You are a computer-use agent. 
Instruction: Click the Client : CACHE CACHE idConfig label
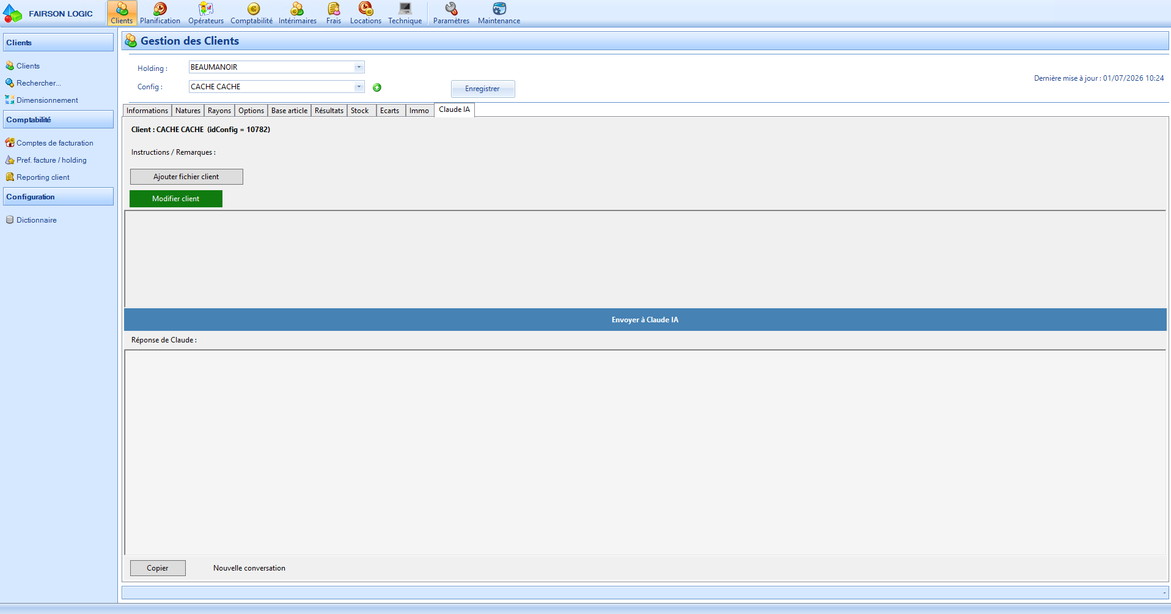click(x=200, y=130)
